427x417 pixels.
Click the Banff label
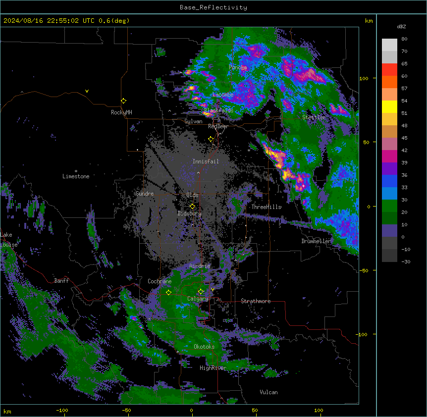pos(61,281)
